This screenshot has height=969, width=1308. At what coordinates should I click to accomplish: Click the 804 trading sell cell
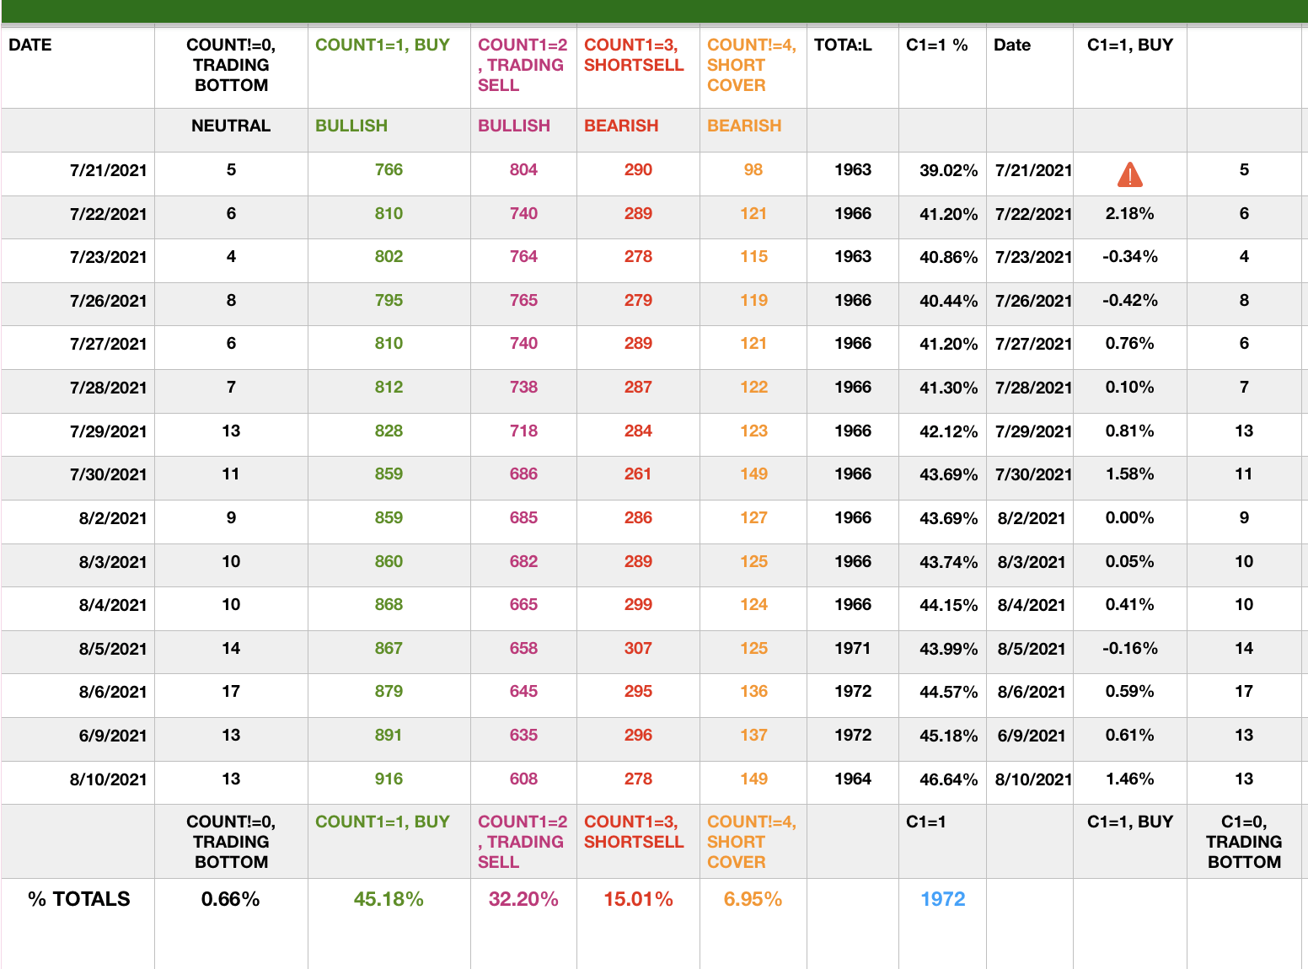pyautogui.click(x=523, y=170)
